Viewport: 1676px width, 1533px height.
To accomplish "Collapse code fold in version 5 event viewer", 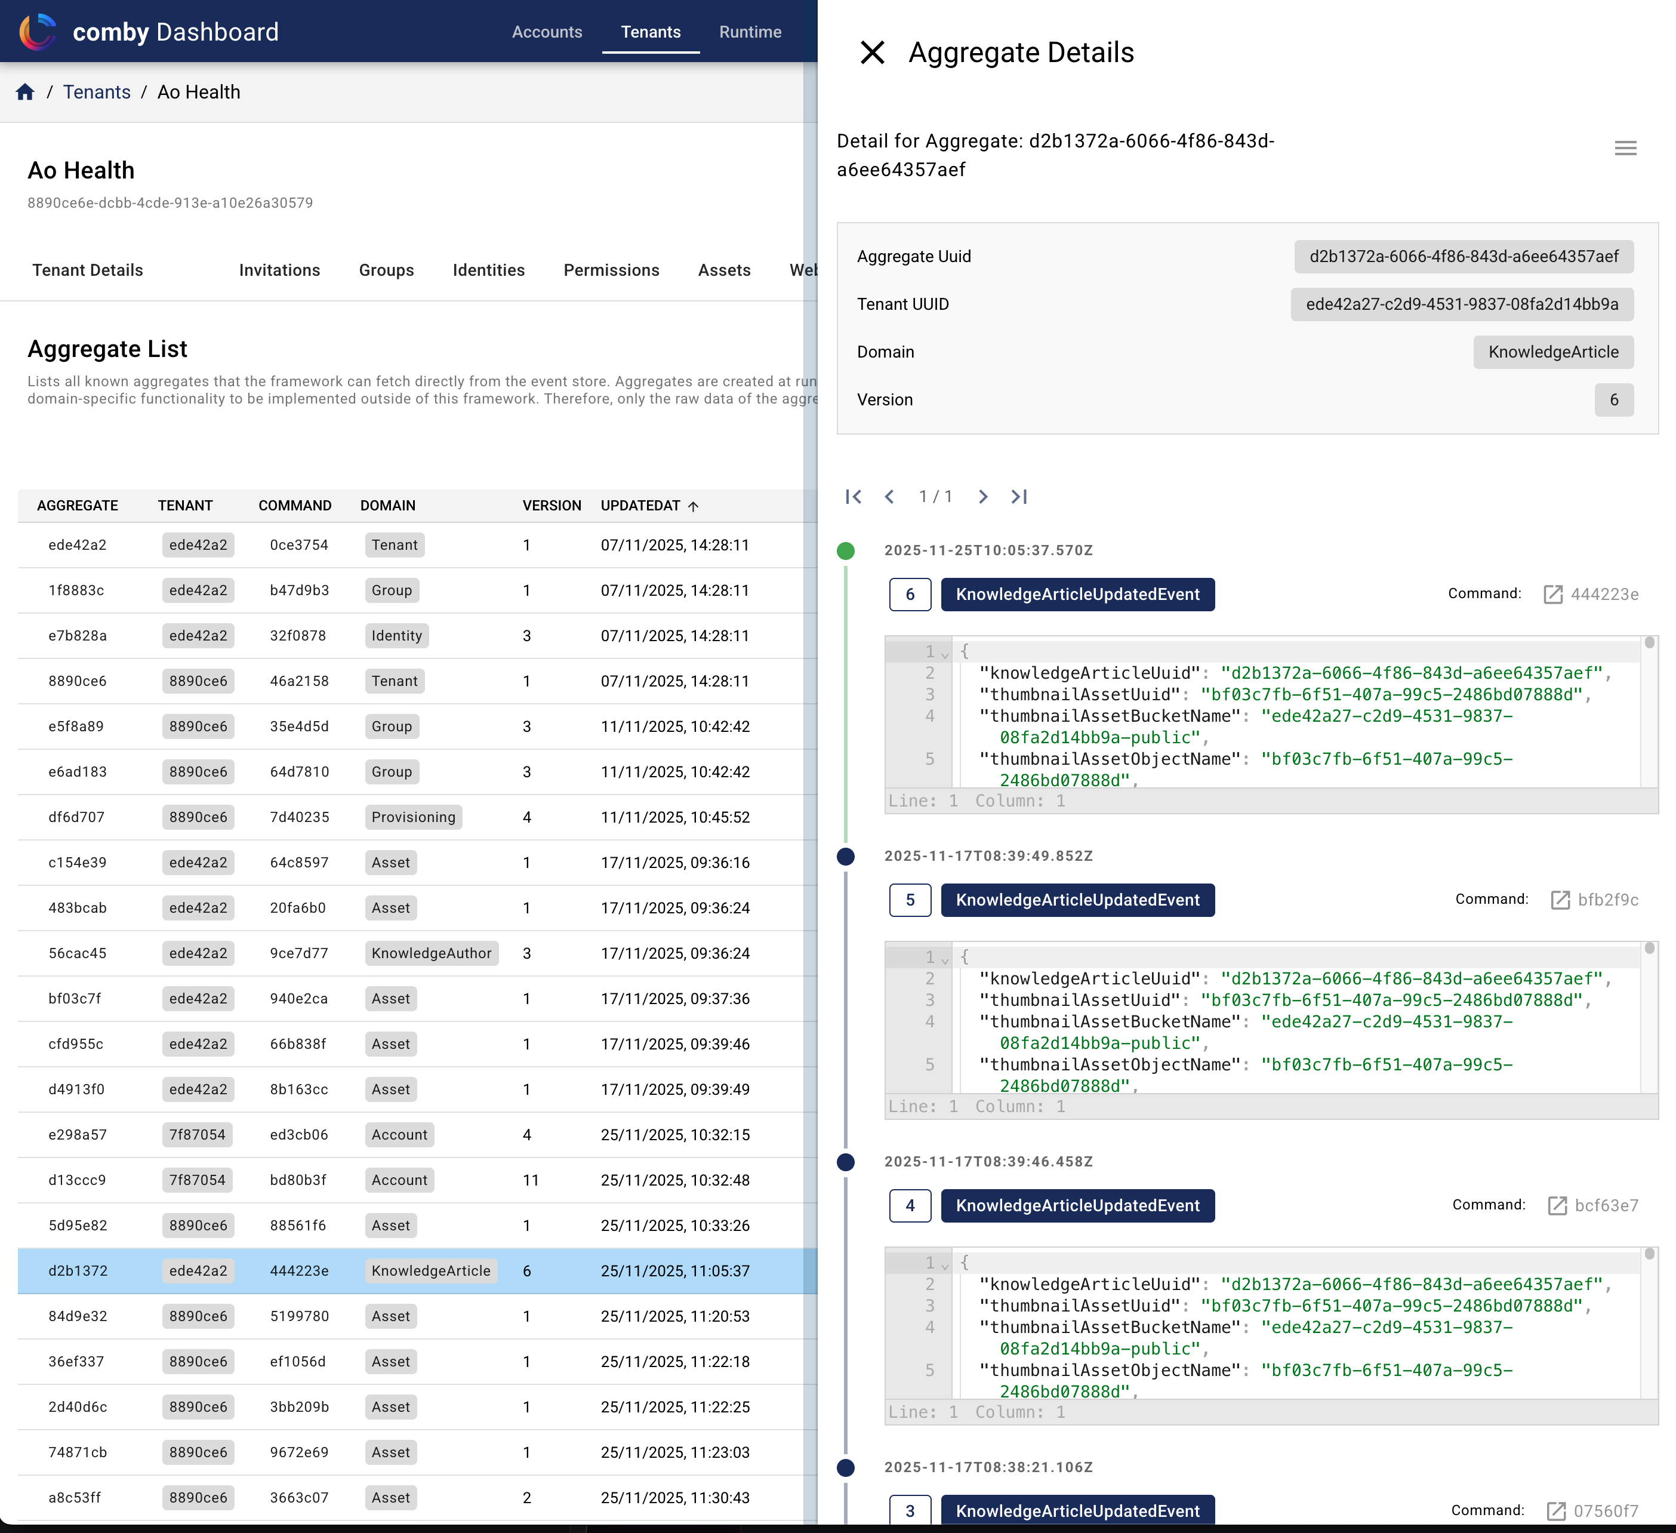I will coord(944,959).
